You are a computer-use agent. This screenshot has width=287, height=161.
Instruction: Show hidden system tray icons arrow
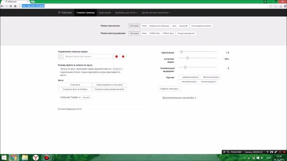pos(244,158)
